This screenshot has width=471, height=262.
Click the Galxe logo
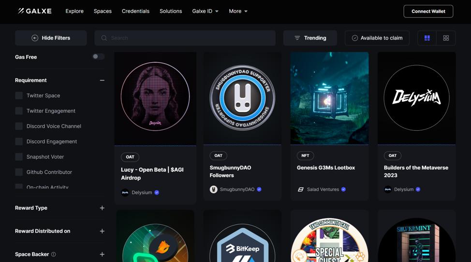tap(34, 11)
